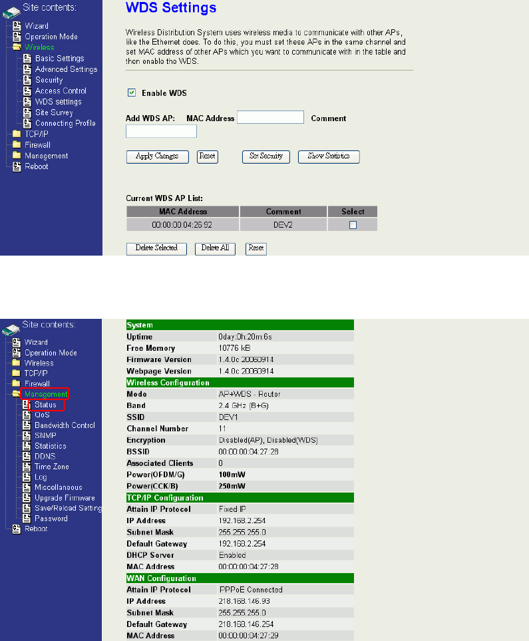The height and width of the screenshot is (641, 529).
Task: Click the Apply Changes button
Action: [x=158, y=156]
